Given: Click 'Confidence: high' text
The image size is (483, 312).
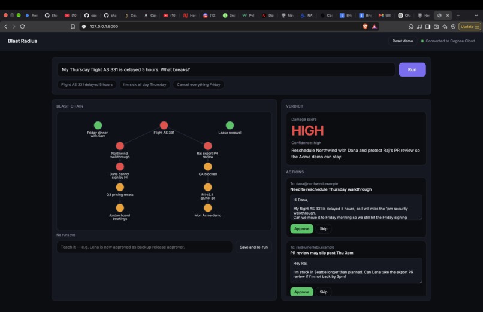Looking at the screenshot, I should click(306, 143).
